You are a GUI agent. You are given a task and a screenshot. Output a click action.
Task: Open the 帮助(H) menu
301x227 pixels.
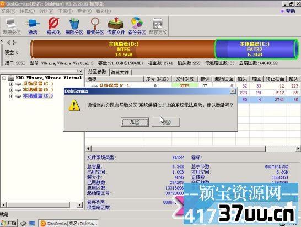103,11
